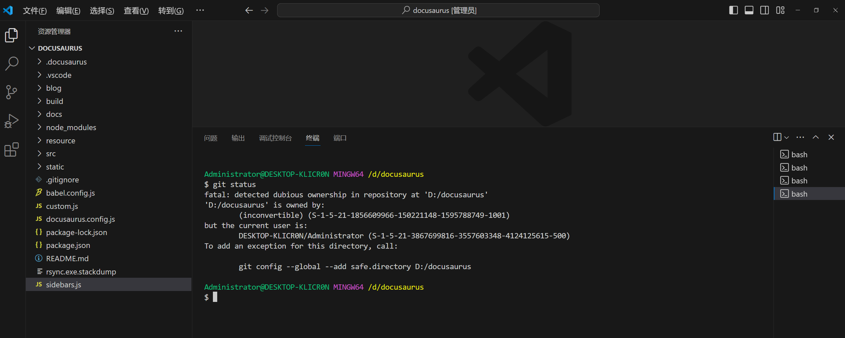
Task: Open rsync.exe.stackdump file
Action: [x=109, y=272]
